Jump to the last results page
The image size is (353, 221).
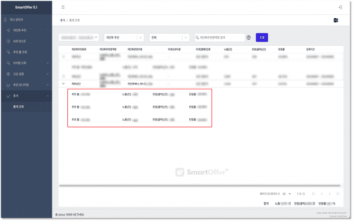[338, 194]
